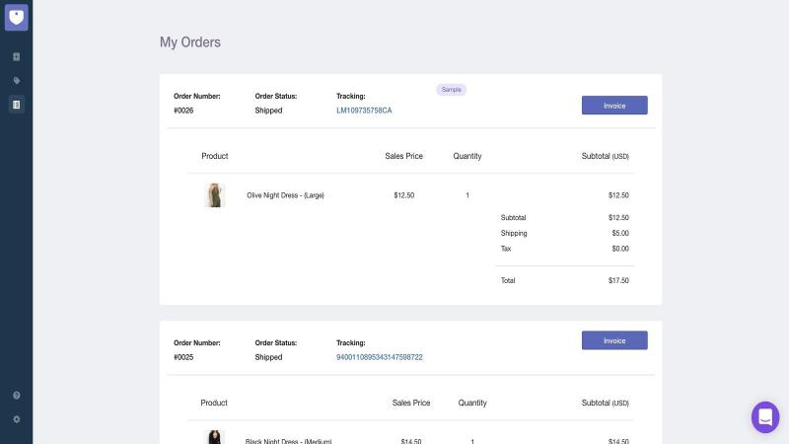This screenshot has height=444, width=789.
Task: Select order number #0025
Action: (x=183, y=357)
